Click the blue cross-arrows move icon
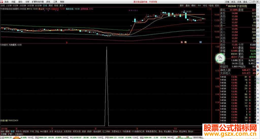This screenshot has height=139, width=260. (x=258, y=70)
